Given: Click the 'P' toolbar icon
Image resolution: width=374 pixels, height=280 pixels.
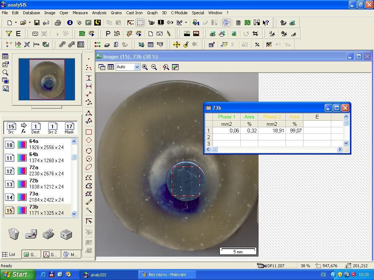Looking at the screenshot, I should (x=108, y=34).
